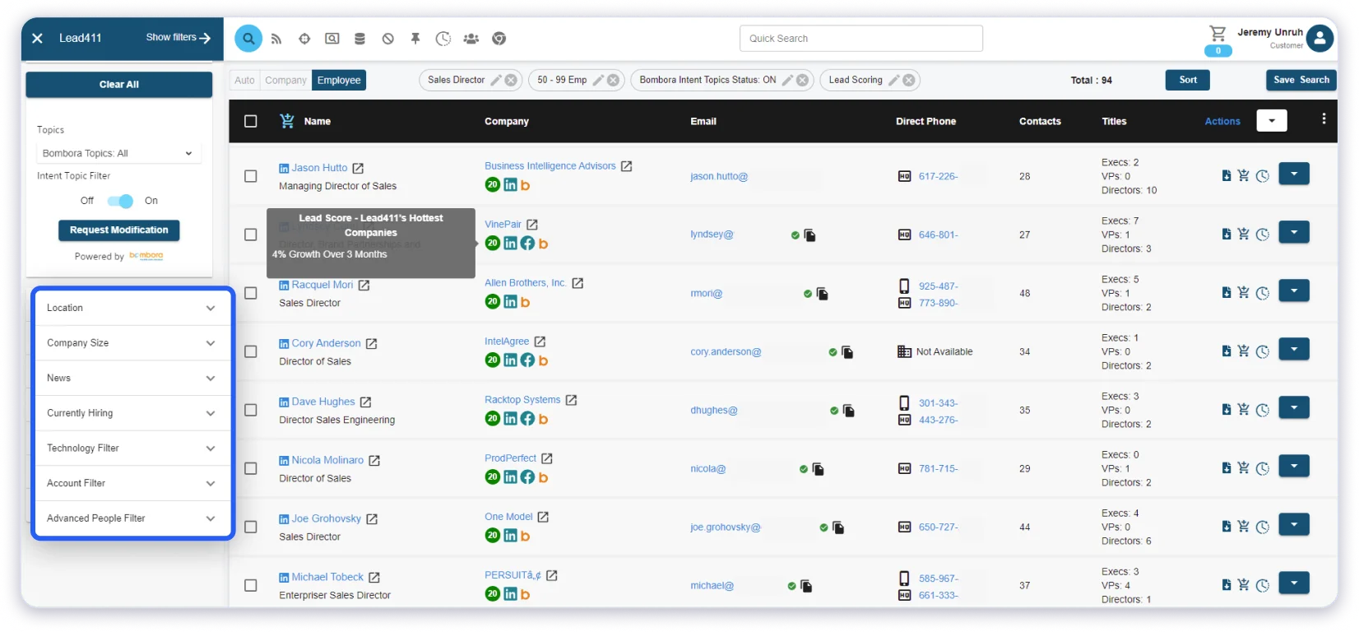Toggle the Intent Topic Filter switch
Viewport: 1359px width, 632px height.
pyautogui.click(x=120, y=201)
